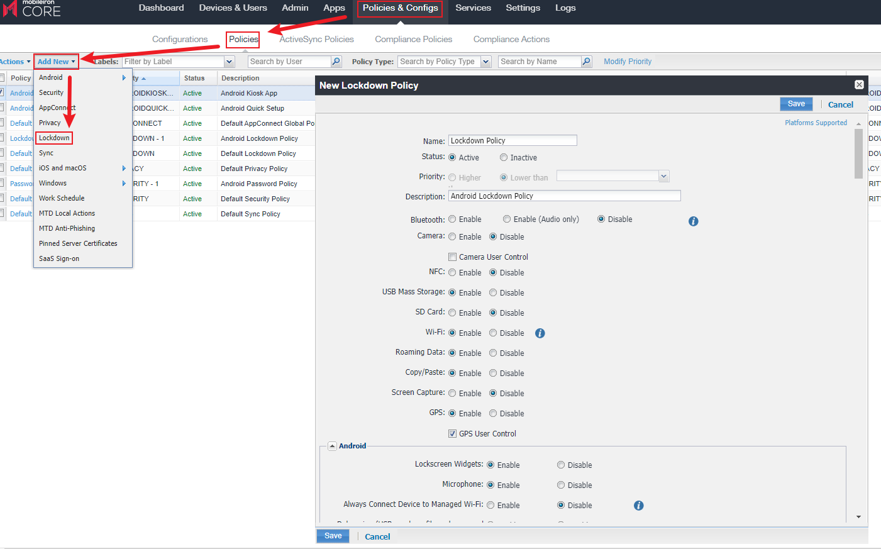The width and height of the screenshot is (881, 549).
Task: Click the search icon beside Search by User
Action: [x=336, y=62]
